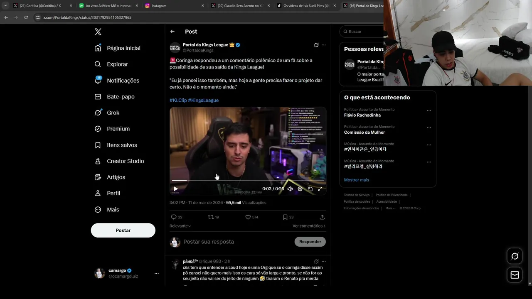Go back with the Post arrow

[x=172, y=32]
